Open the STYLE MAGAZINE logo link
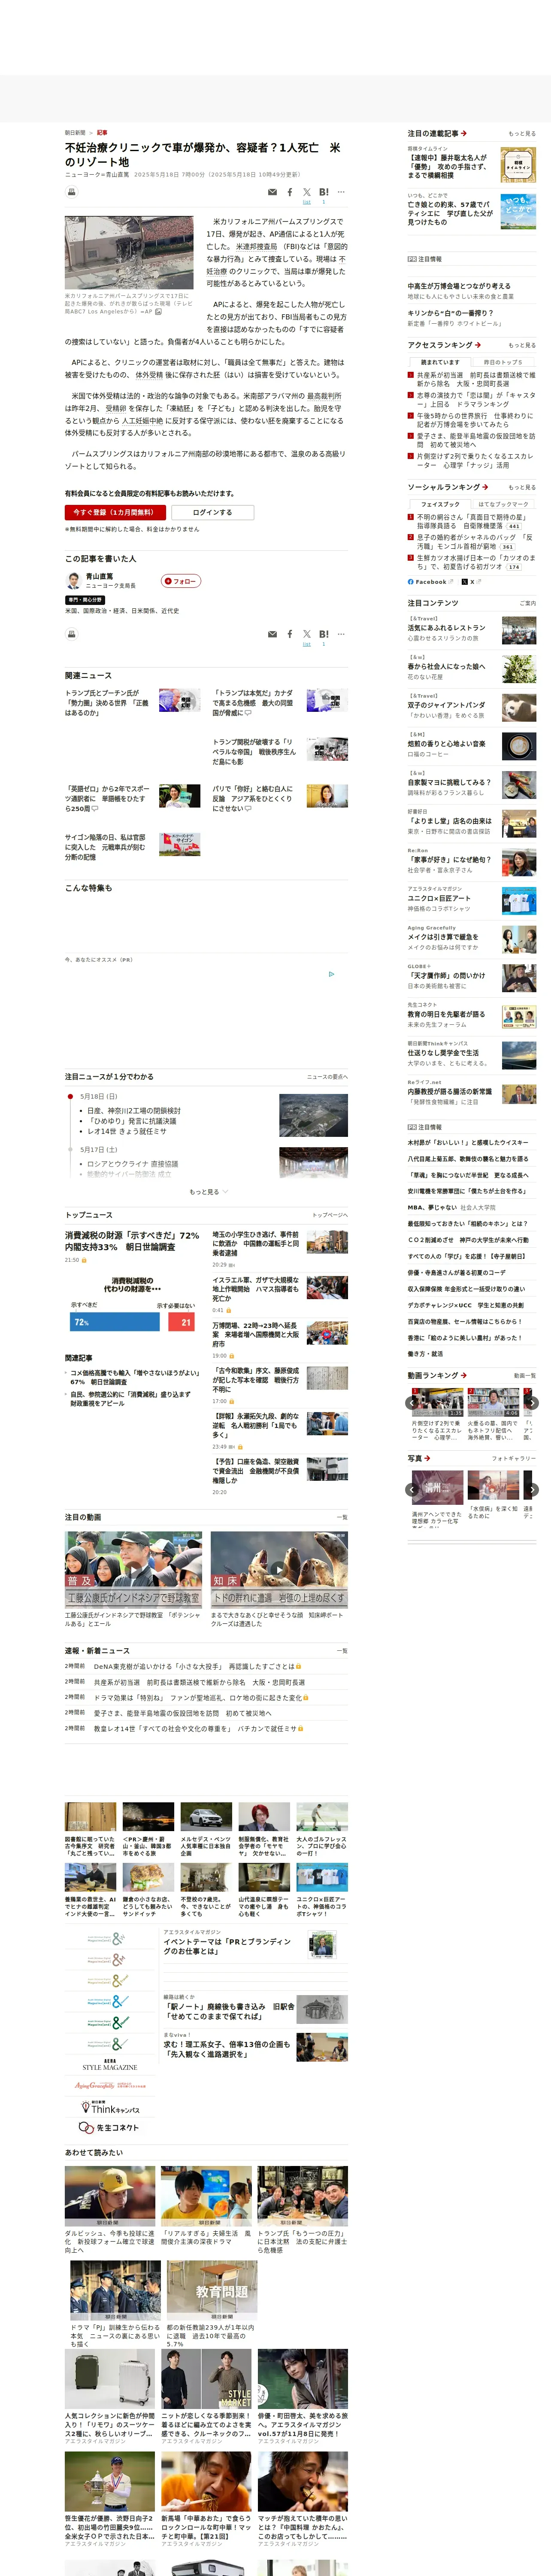551x2576 pixels. pyautogui.click(x=110, y=2065)
